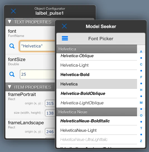Select the Helvetica-Light font

(97, 65)
